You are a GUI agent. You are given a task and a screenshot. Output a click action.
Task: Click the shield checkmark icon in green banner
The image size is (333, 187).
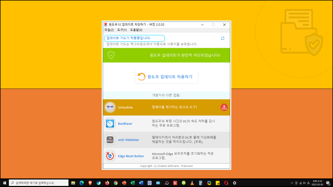pos(111,55)
